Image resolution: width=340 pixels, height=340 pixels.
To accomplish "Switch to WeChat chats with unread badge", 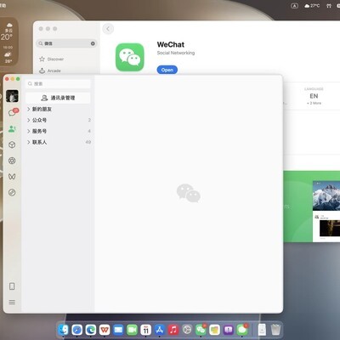I will pyautogui.click(x=13, y=112).
